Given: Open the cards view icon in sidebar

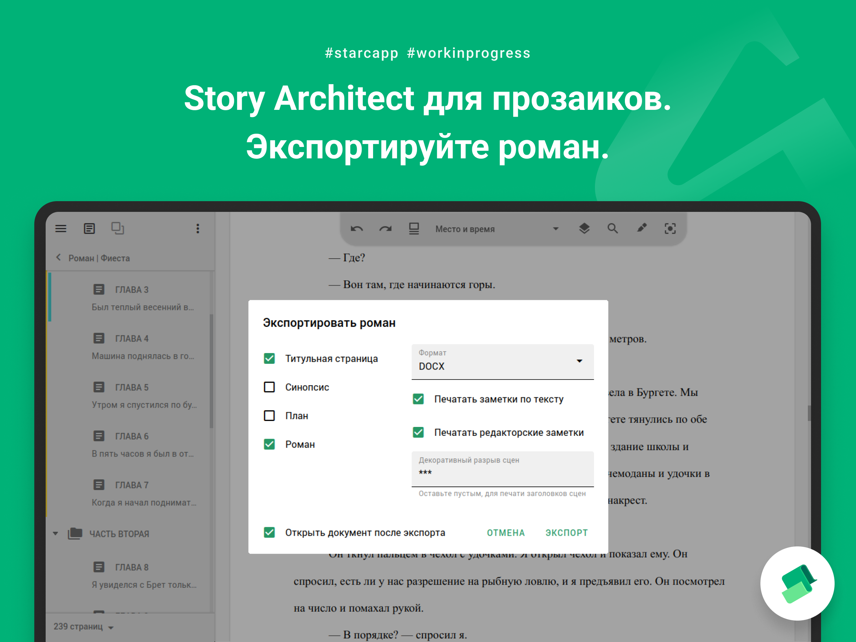Looking at the screenshot, I should tap(118, 228).
